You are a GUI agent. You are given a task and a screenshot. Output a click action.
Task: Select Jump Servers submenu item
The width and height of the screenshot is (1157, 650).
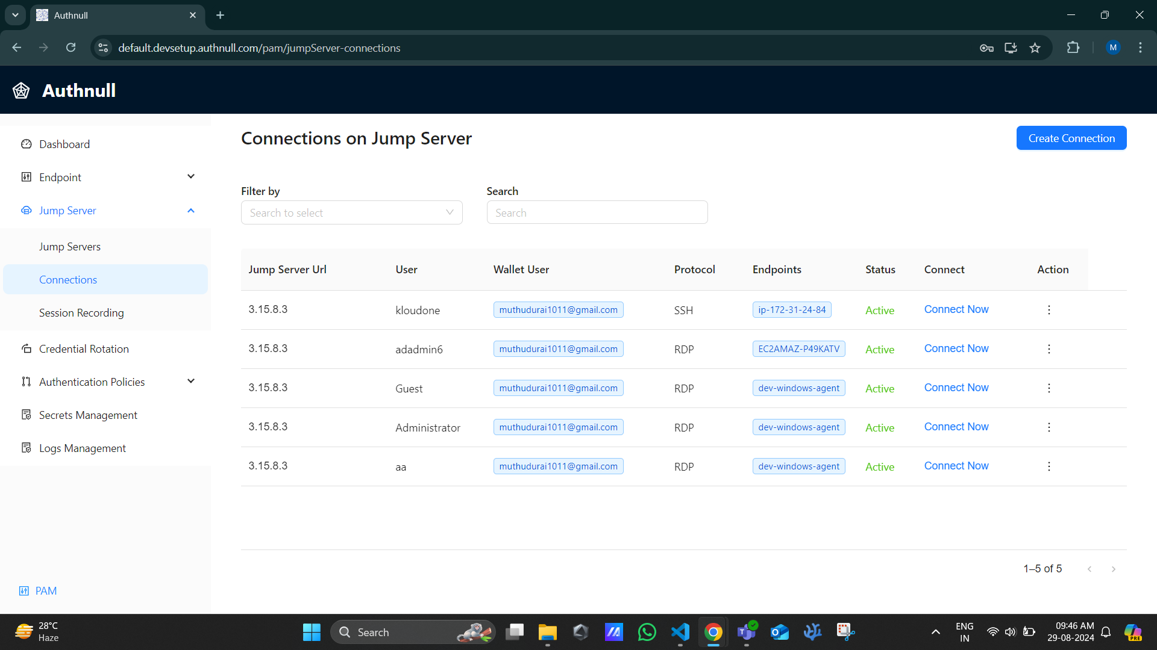pyautogui.click(x=70, y=247)
